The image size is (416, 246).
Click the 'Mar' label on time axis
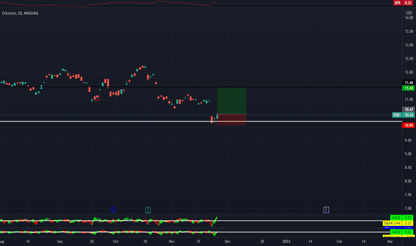coord(390,242)
